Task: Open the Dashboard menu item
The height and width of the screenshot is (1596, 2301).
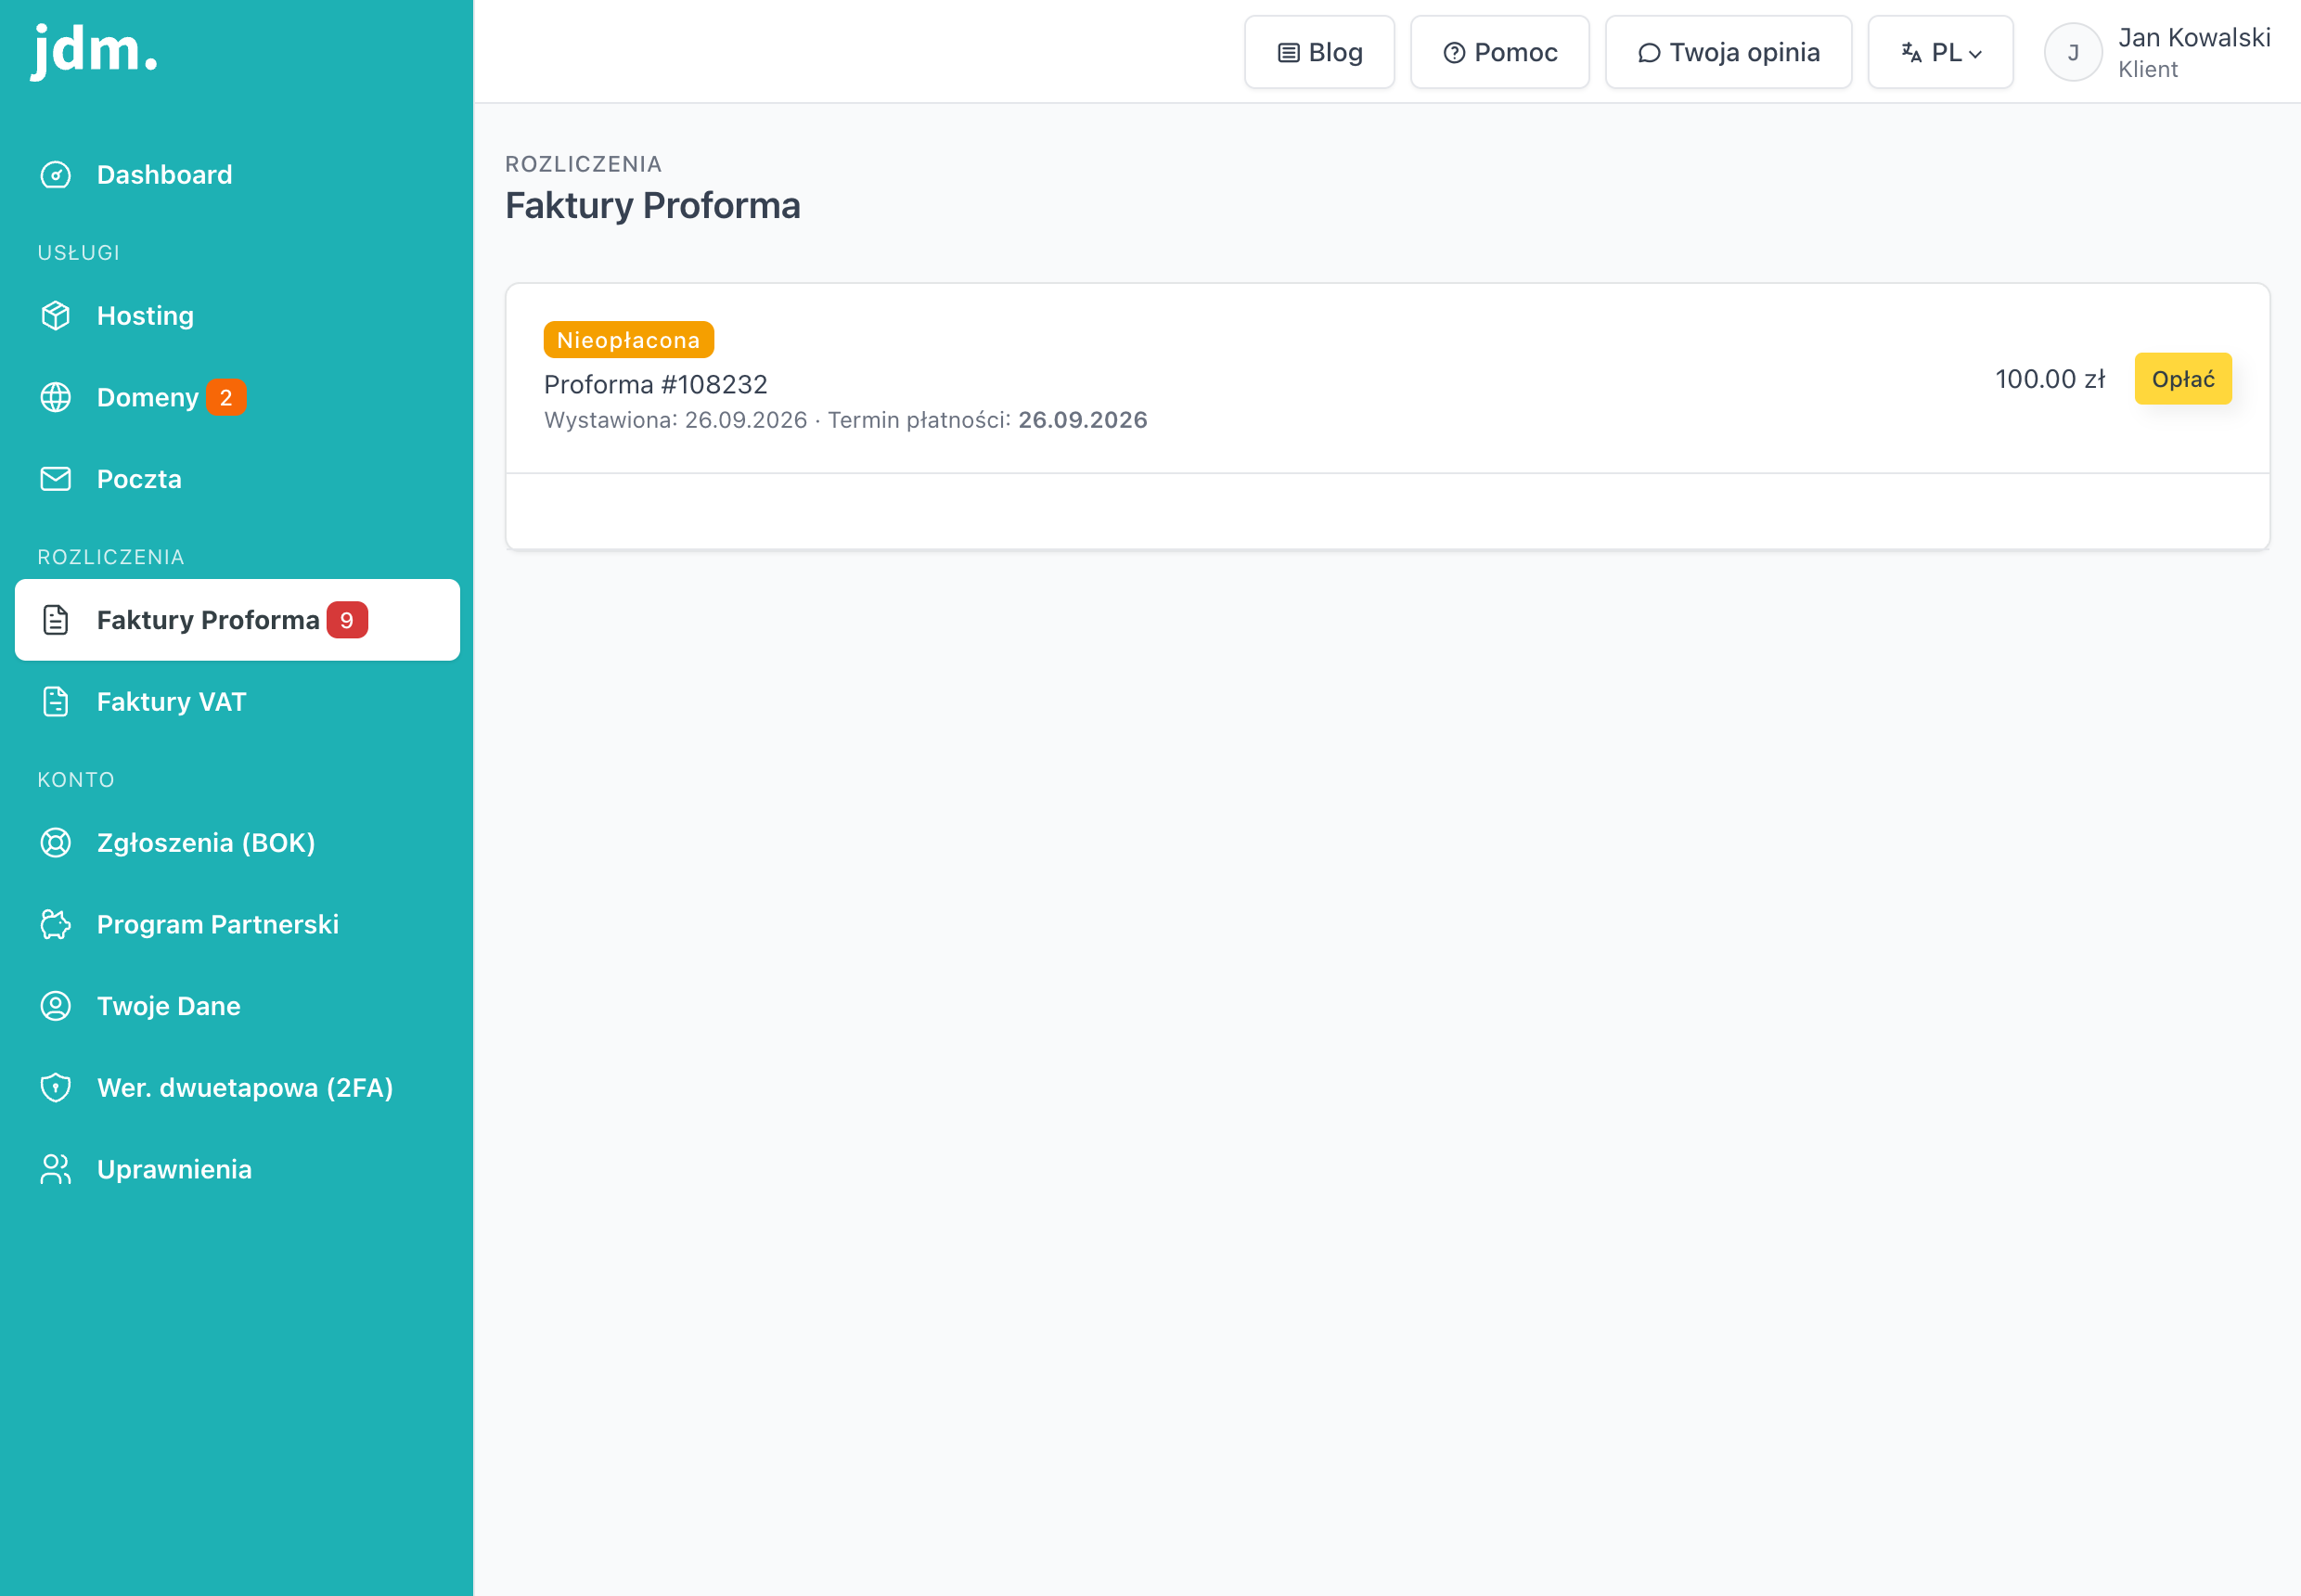Action: [237, 175]
